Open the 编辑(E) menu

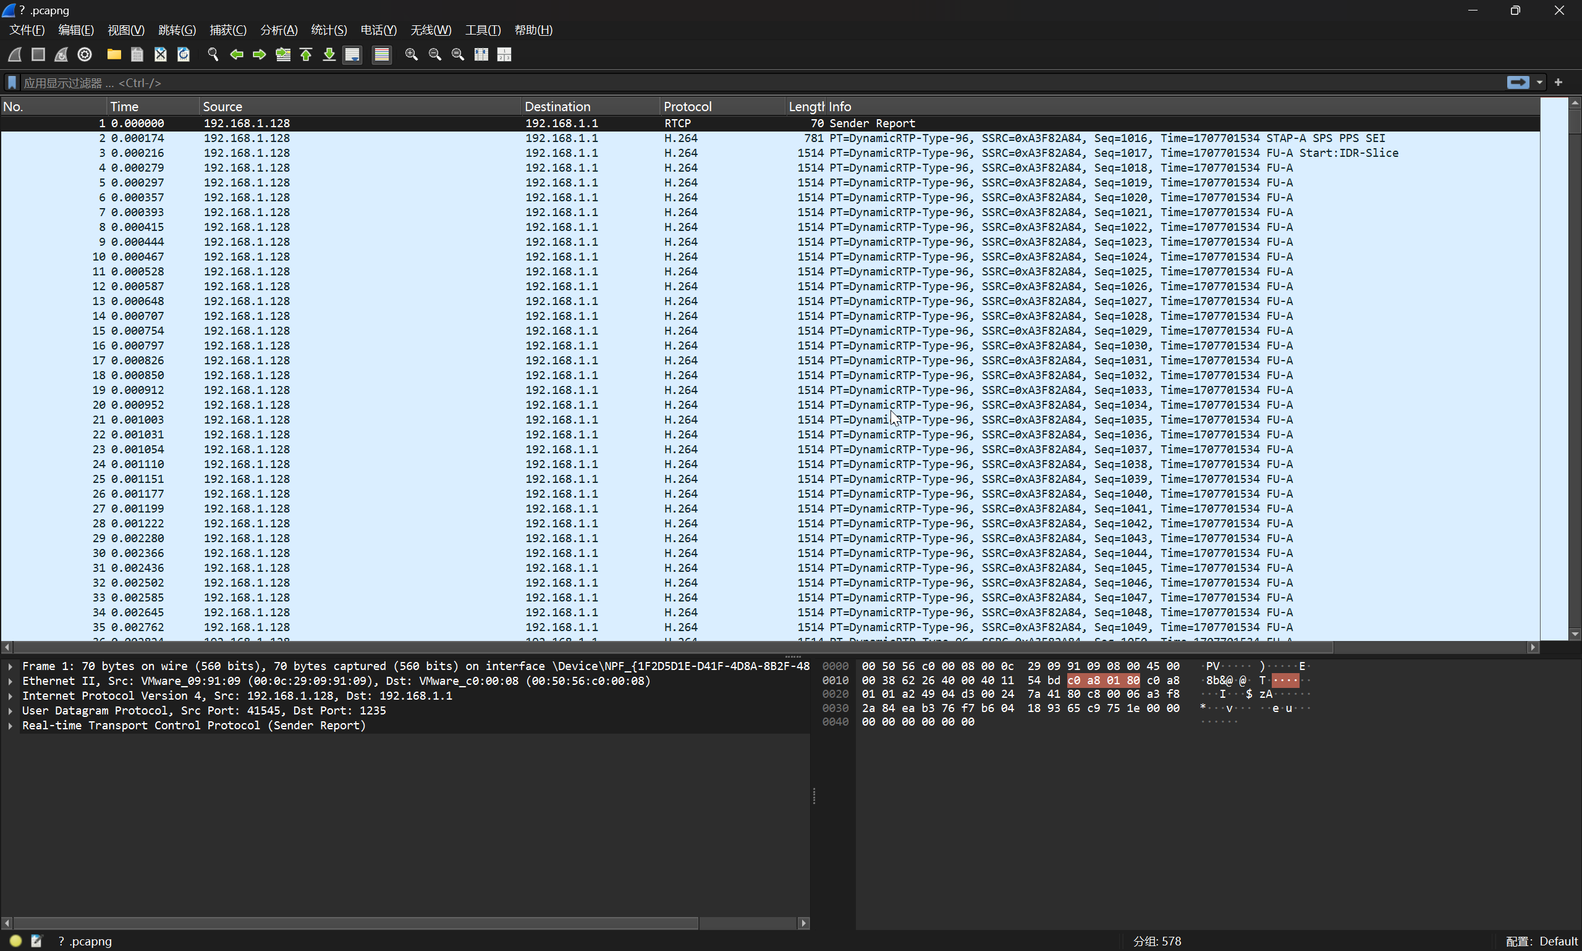point(75,30)
